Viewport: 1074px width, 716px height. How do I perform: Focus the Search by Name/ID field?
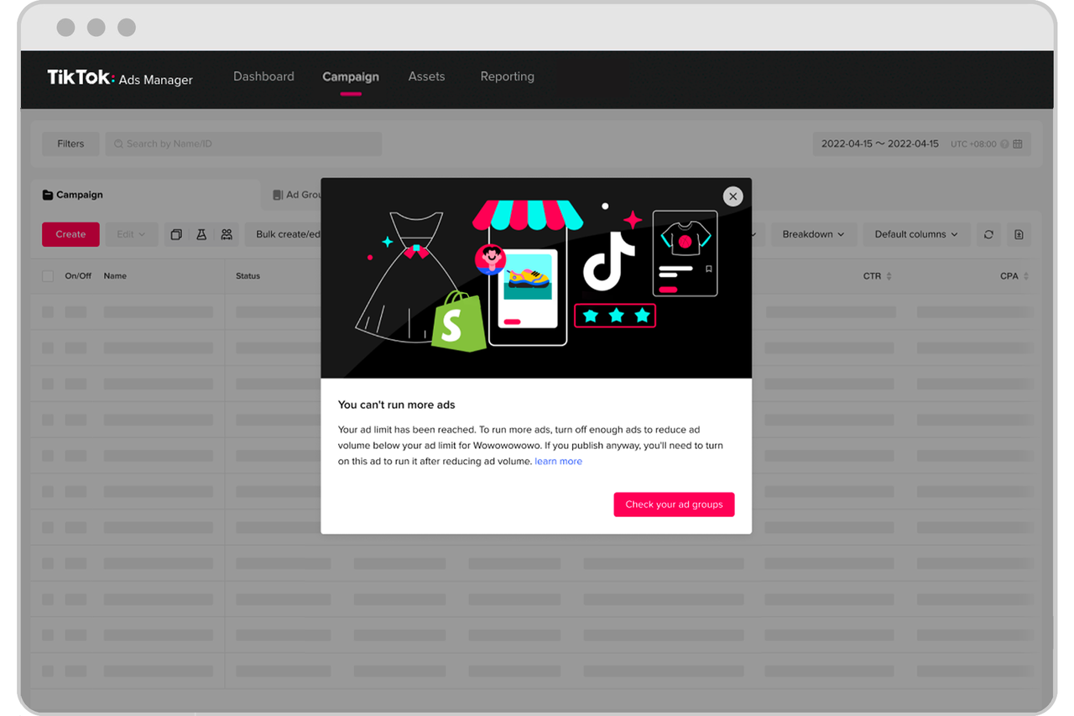243,144
